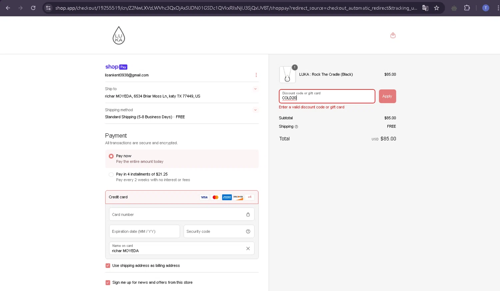Focus the Discount code or gift card field
The height and width of the screenshot is (291, 500).
click(x=327, y=96)
